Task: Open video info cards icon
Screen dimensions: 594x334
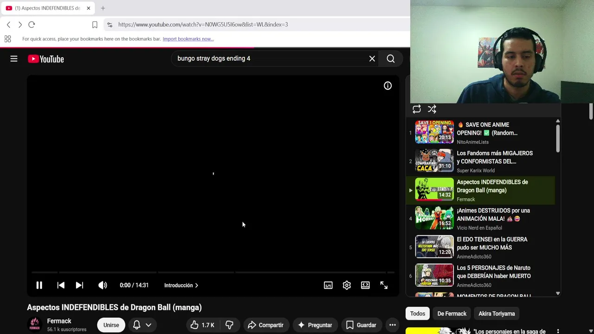Action: [x=387, y=86]
